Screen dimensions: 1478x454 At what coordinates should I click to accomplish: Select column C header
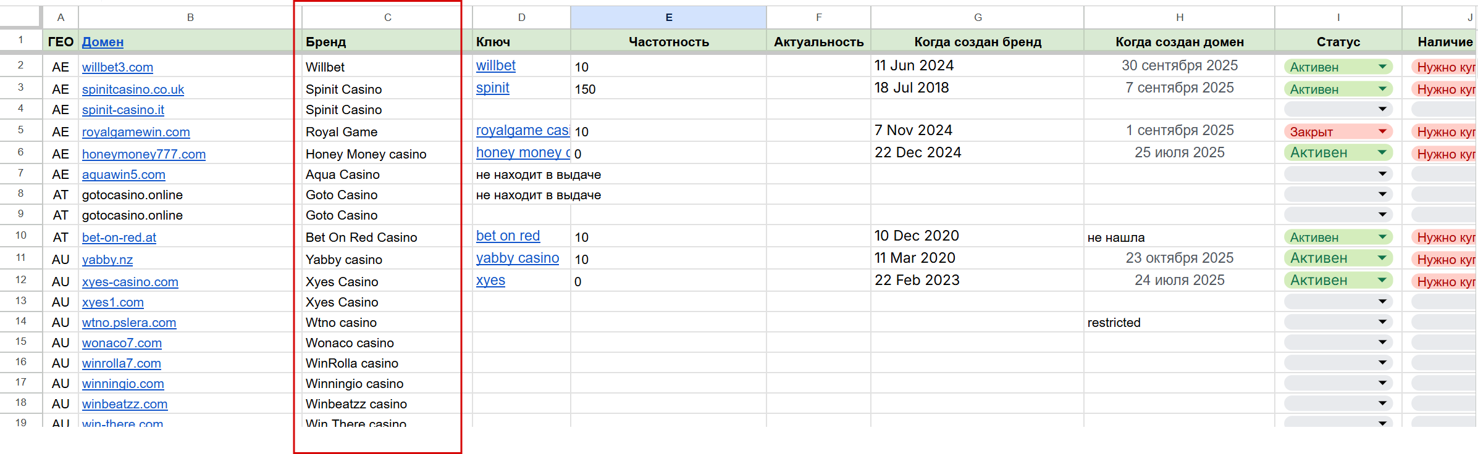click(387, 17)
